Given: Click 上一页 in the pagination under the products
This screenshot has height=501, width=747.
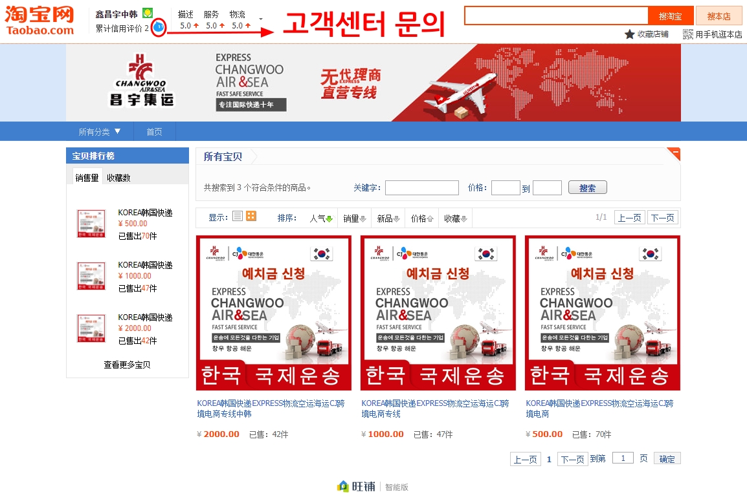Looking at the screenshot, I should pos(526,459).
